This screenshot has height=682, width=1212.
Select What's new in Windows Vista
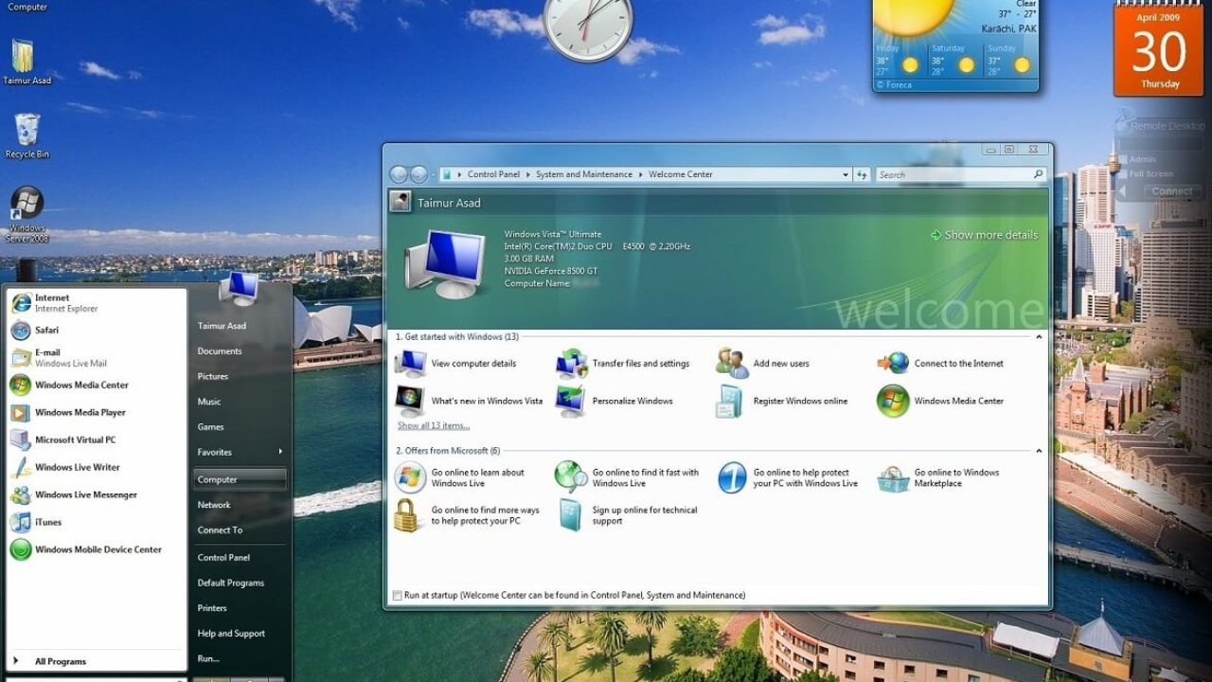tap(470, 401)
